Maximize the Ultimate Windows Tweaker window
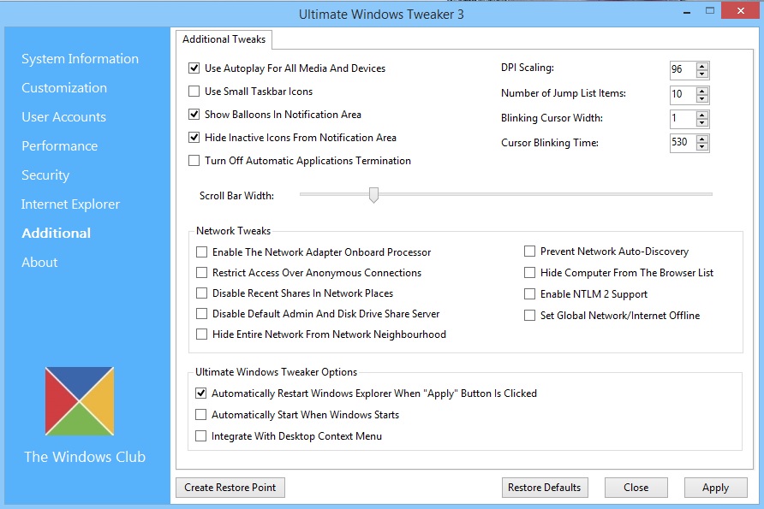The width and height of the screenshot is (764, 509). coord(710,11)
